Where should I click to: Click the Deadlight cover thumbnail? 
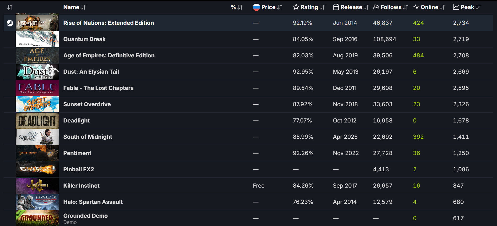(37, 121)
